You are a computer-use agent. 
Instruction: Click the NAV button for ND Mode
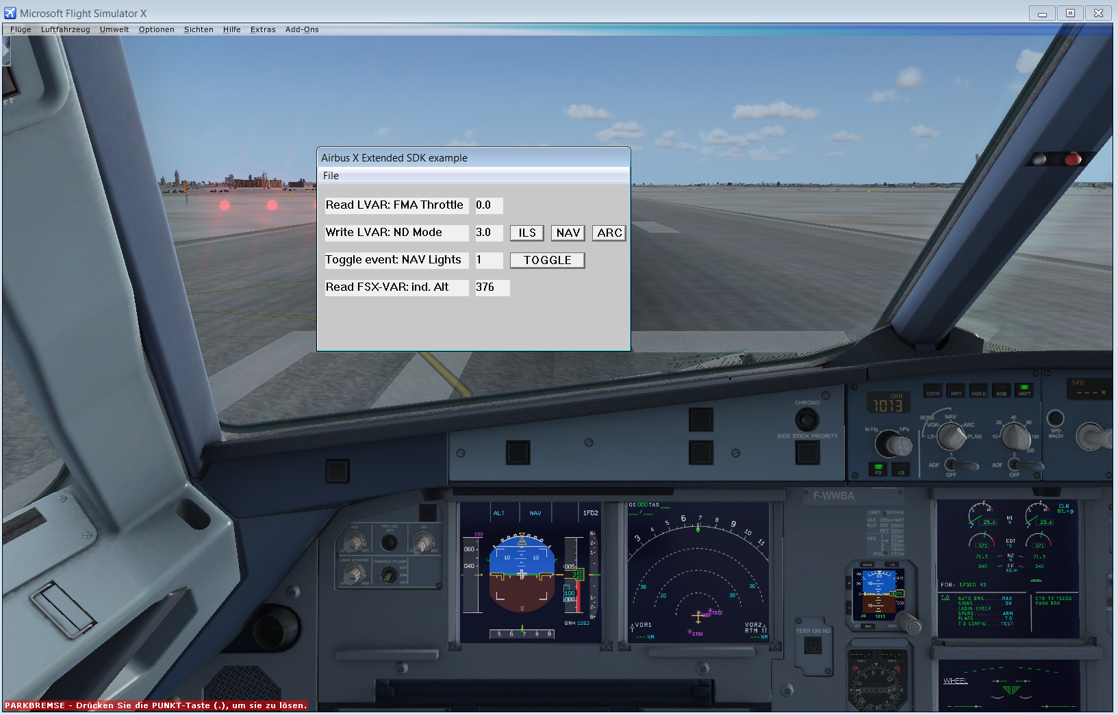click(568, 233)
